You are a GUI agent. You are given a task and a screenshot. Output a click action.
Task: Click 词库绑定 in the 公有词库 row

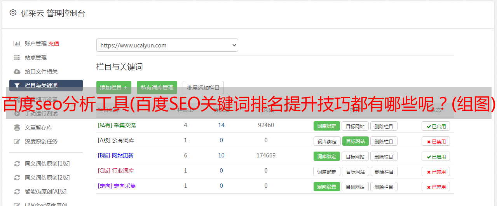[x=327, y=141]
